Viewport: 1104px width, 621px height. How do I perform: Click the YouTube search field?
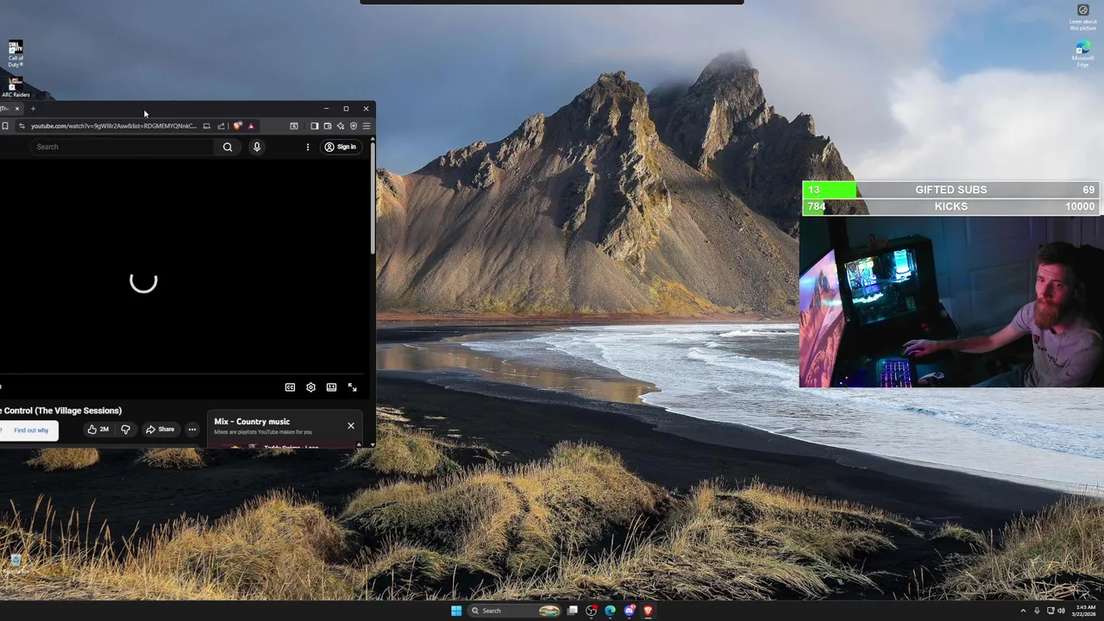tap(121, 147)
